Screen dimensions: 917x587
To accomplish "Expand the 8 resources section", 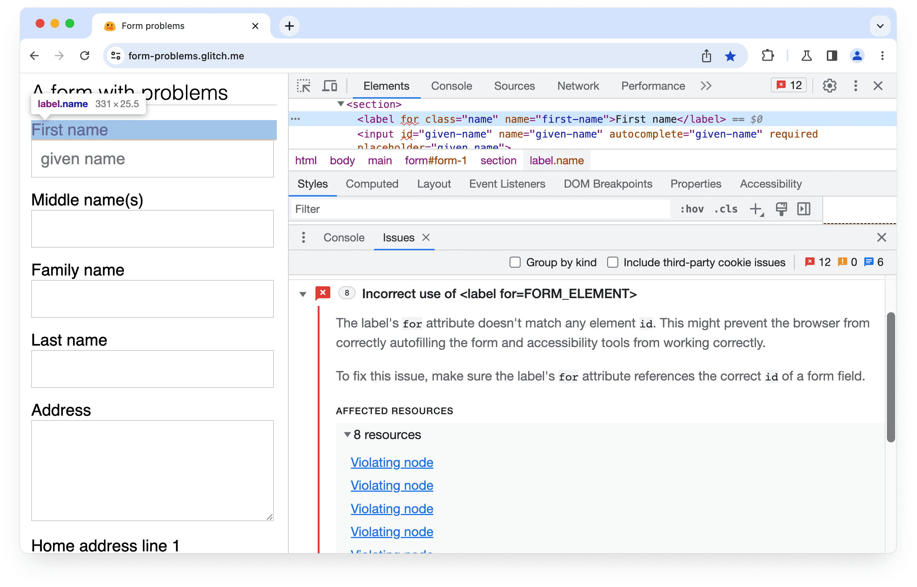I will pyautogui.click(x=345, y=434).
